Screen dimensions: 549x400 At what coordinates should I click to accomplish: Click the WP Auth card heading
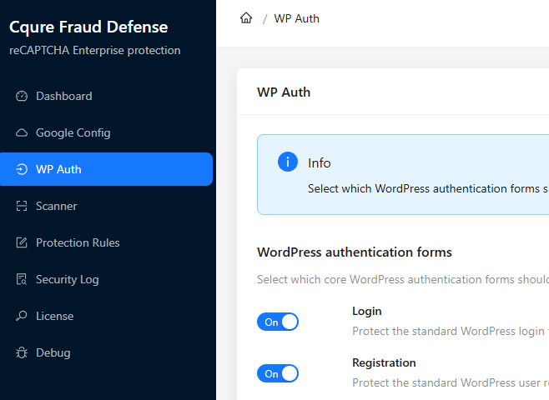(x=284, y=92)
